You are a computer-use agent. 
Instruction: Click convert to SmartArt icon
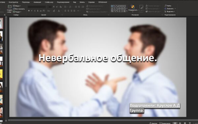[x=87, y=12]
